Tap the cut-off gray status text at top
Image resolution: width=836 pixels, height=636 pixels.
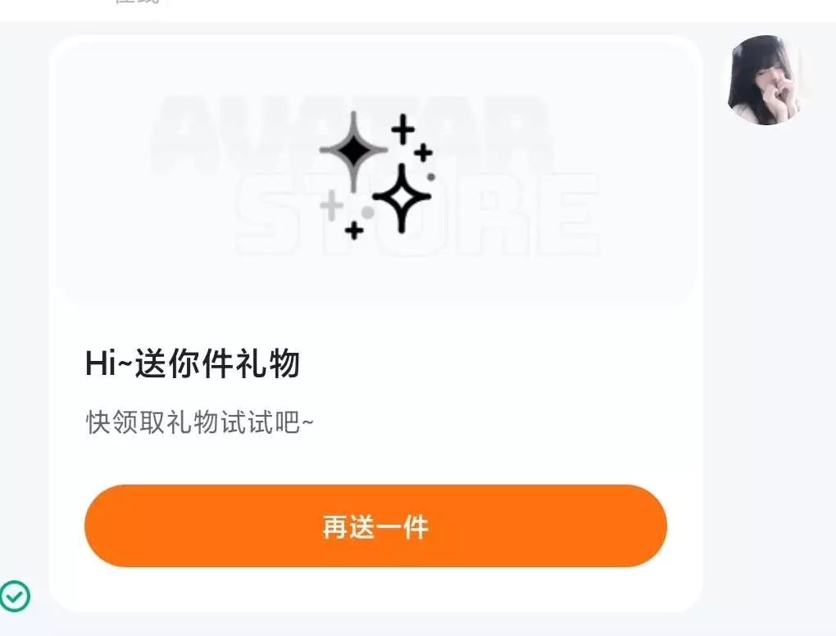[138, 2]
